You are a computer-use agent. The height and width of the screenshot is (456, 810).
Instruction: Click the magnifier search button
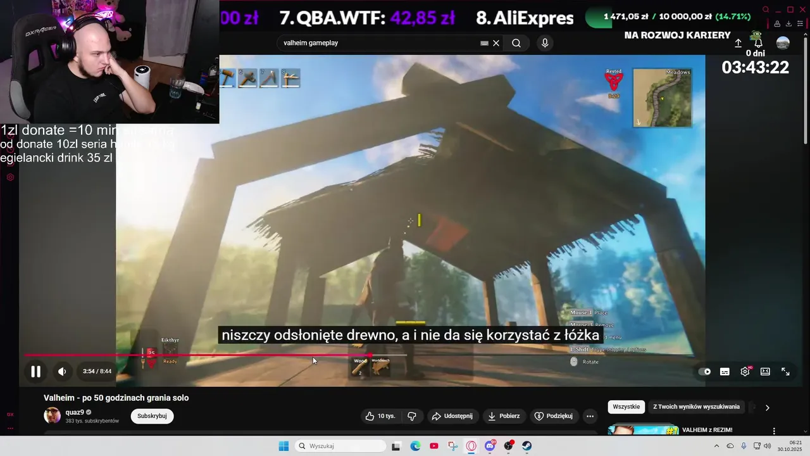click(x=516, y=43)
